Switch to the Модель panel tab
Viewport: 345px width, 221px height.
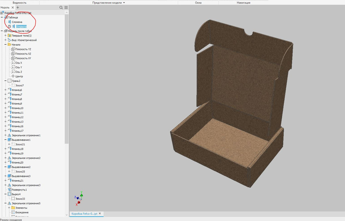[4, 7]
